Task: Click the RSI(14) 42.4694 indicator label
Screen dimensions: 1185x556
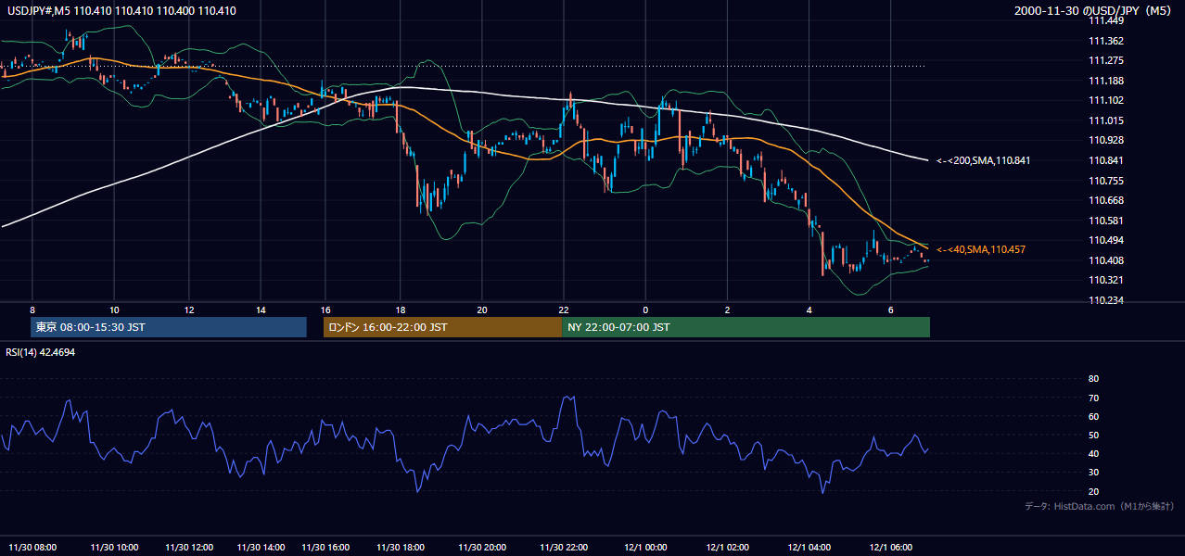Action: coord(40,353)
